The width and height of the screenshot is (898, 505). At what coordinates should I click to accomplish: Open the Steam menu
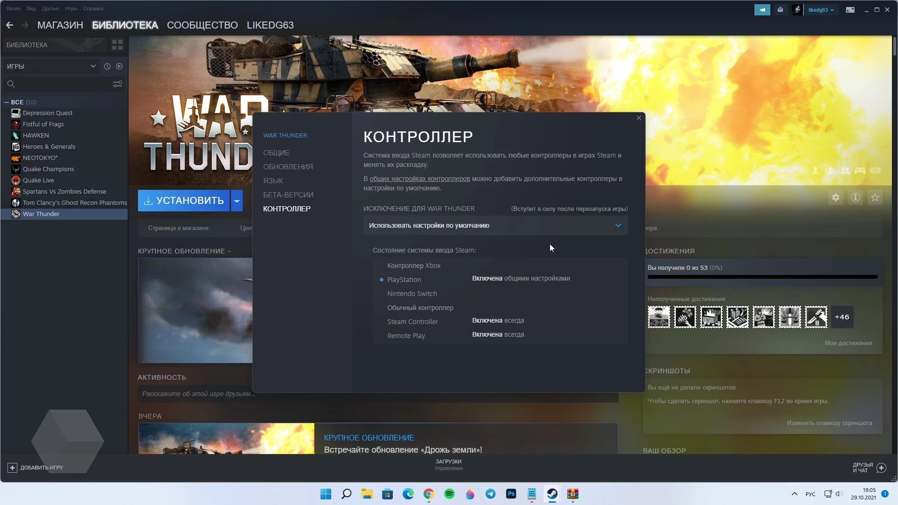(13, 8)
